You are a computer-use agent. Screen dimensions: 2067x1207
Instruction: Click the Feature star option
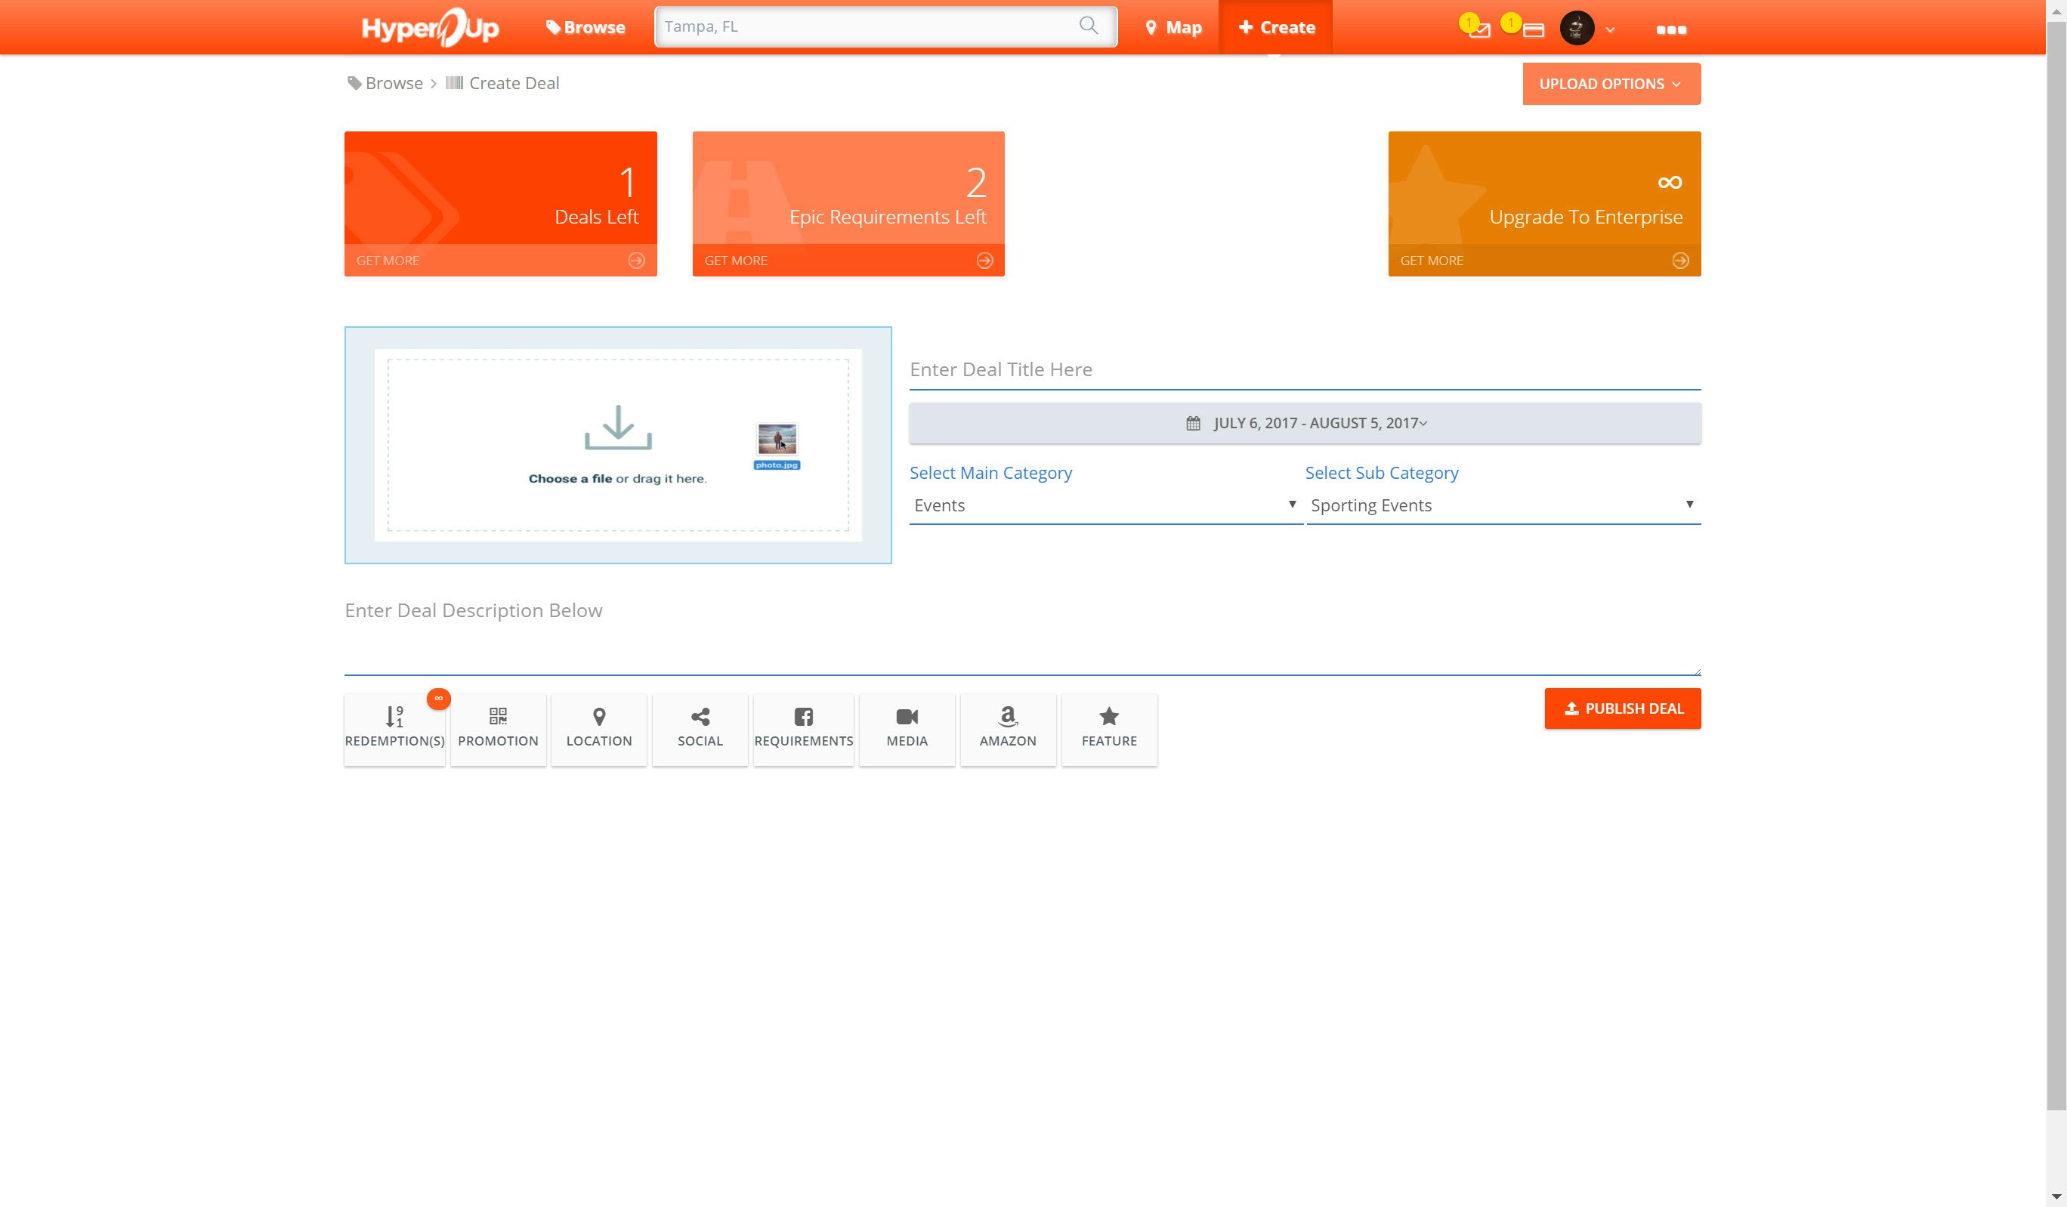click(x=1109, y=728)
